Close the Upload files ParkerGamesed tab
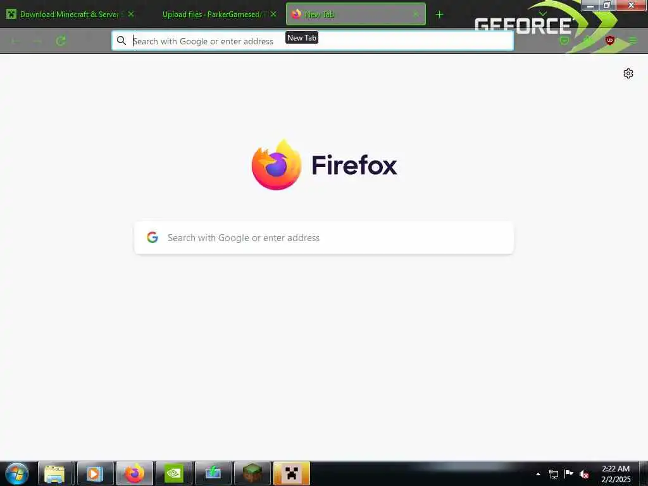This screenshot has width=648, height=486. pyautogui.click(x=273, y=14)
